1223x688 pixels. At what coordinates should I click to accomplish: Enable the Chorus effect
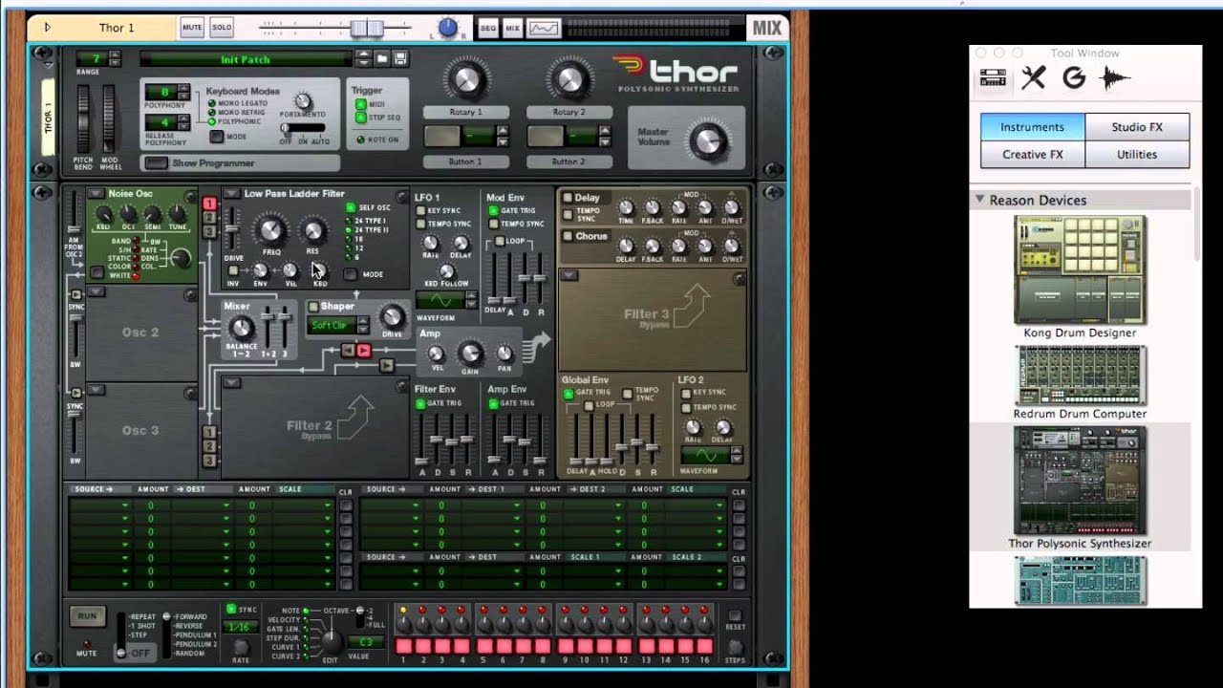[568, 236]
